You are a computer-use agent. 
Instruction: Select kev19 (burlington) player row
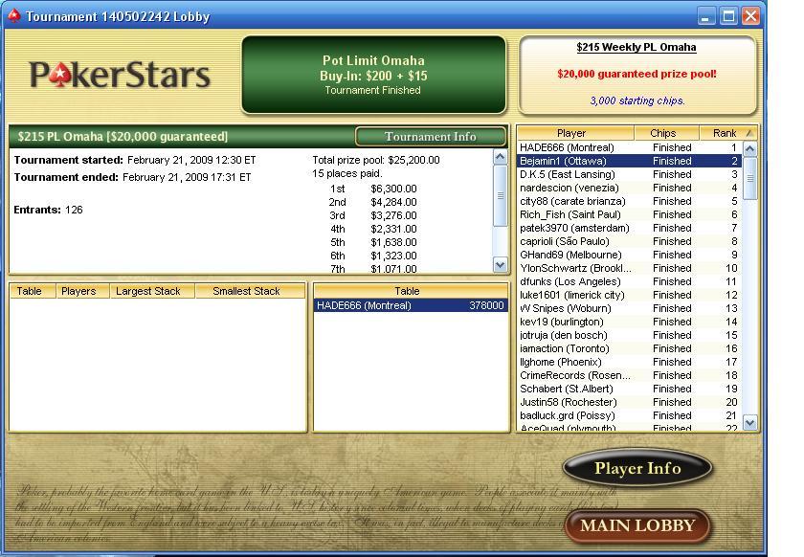[629, 322]
